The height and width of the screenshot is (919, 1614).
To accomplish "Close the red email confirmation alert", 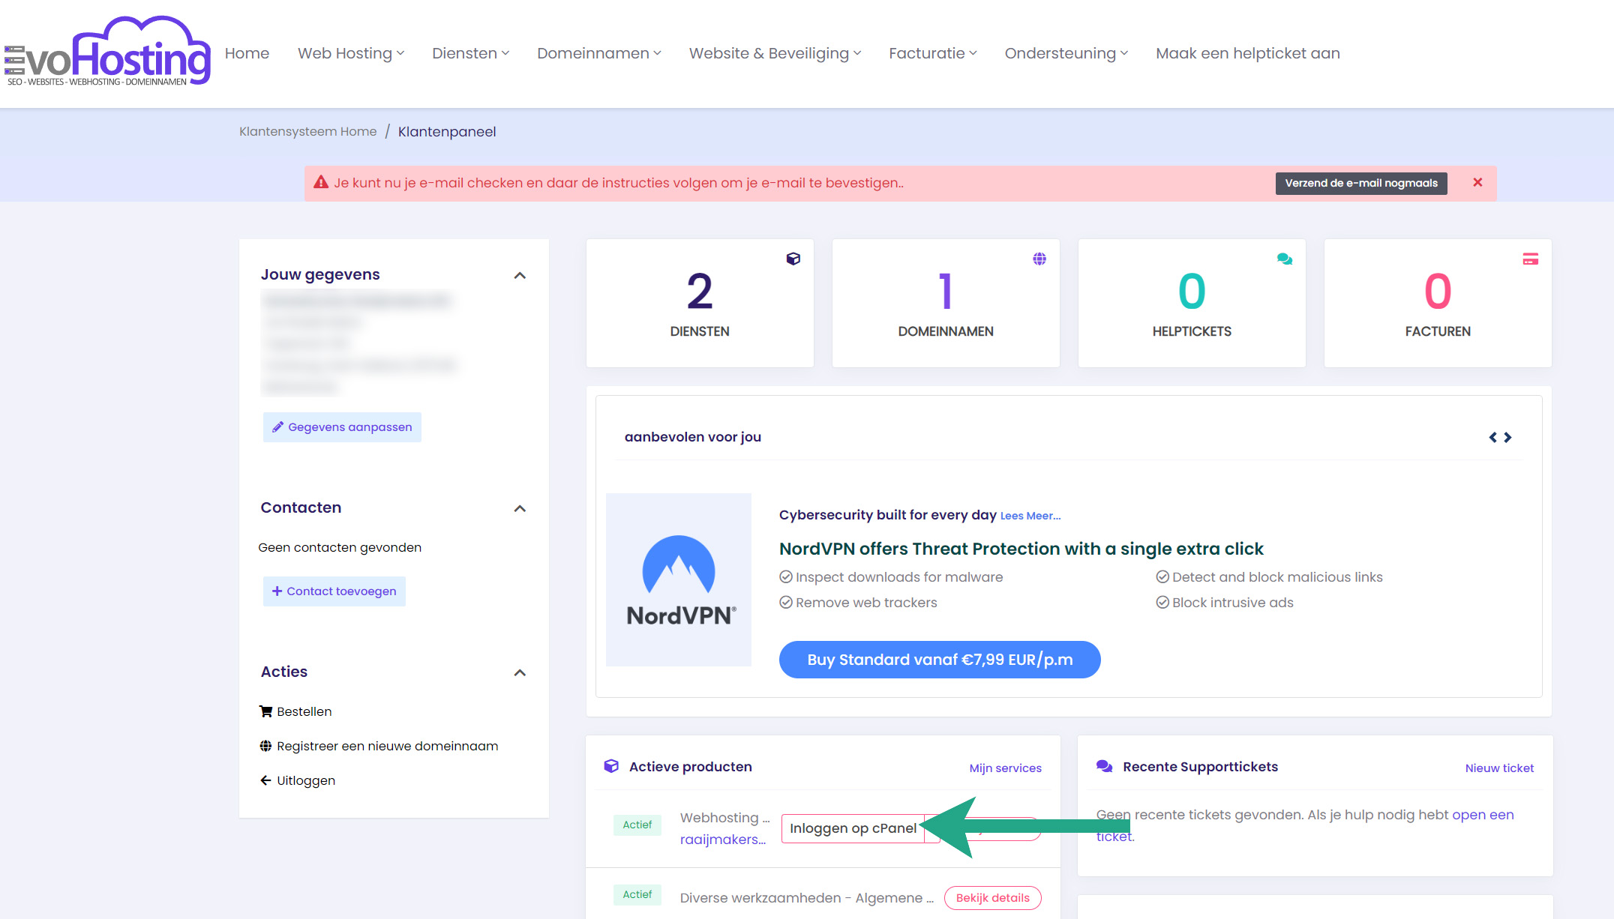I will [x=1477, y=182].
